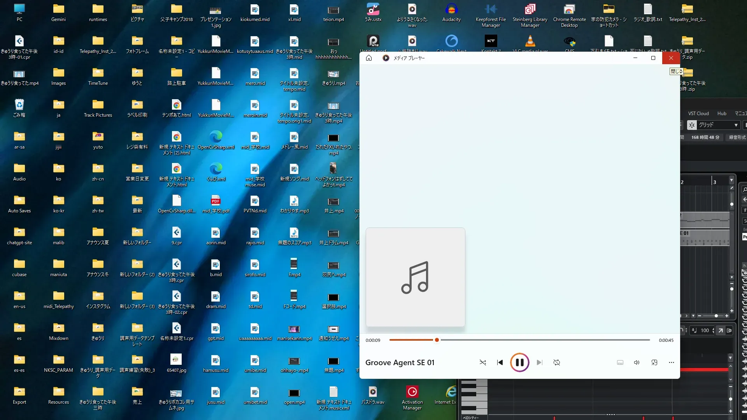Screen dimensions: 747x420
Task: Click the album art music note thumbnail
Action: point(415,277)
